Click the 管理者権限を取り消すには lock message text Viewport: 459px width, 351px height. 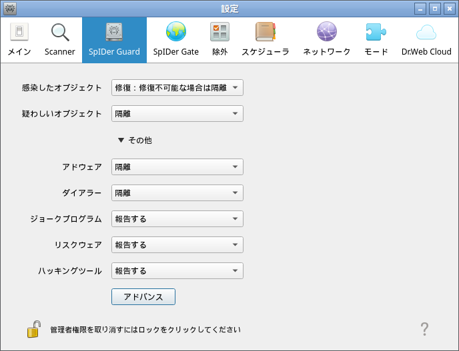pyautogui.click(x=145, y=330)
